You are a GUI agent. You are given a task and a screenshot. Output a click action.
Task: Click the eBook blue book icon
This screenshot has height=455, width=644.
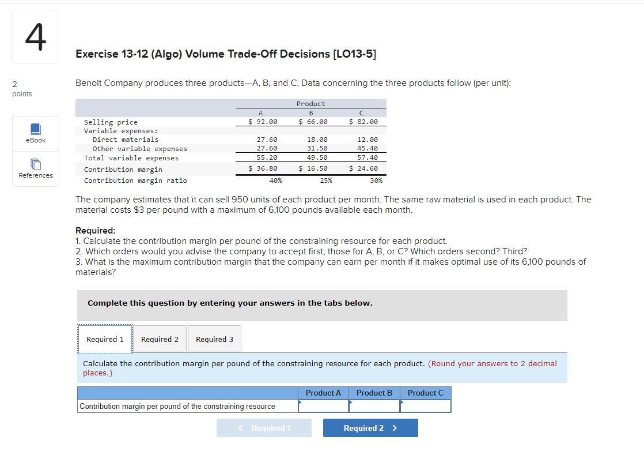click(35, 129)
